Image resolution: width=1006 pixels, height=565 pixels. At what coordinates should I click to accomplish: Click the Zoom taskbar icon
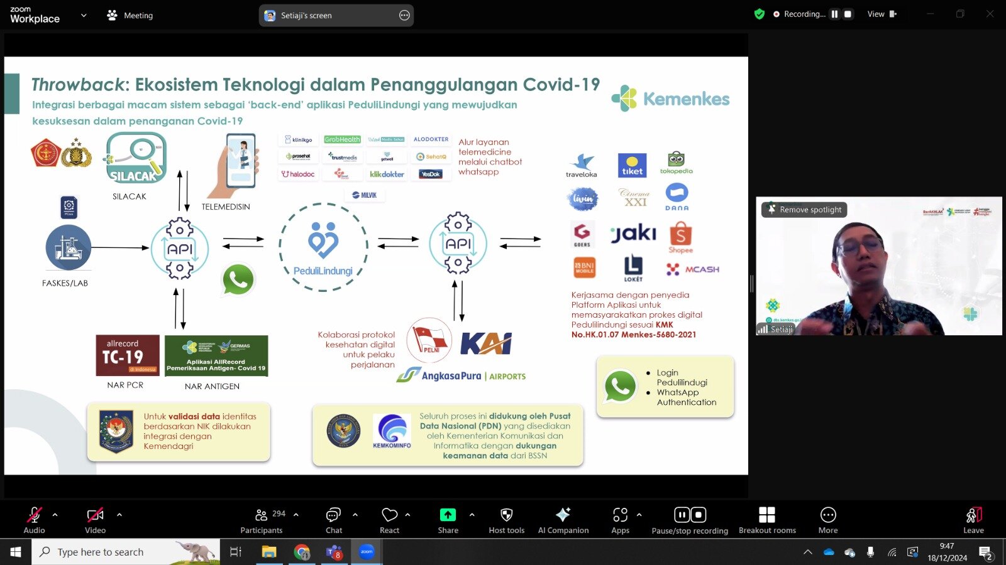[367, 552]
